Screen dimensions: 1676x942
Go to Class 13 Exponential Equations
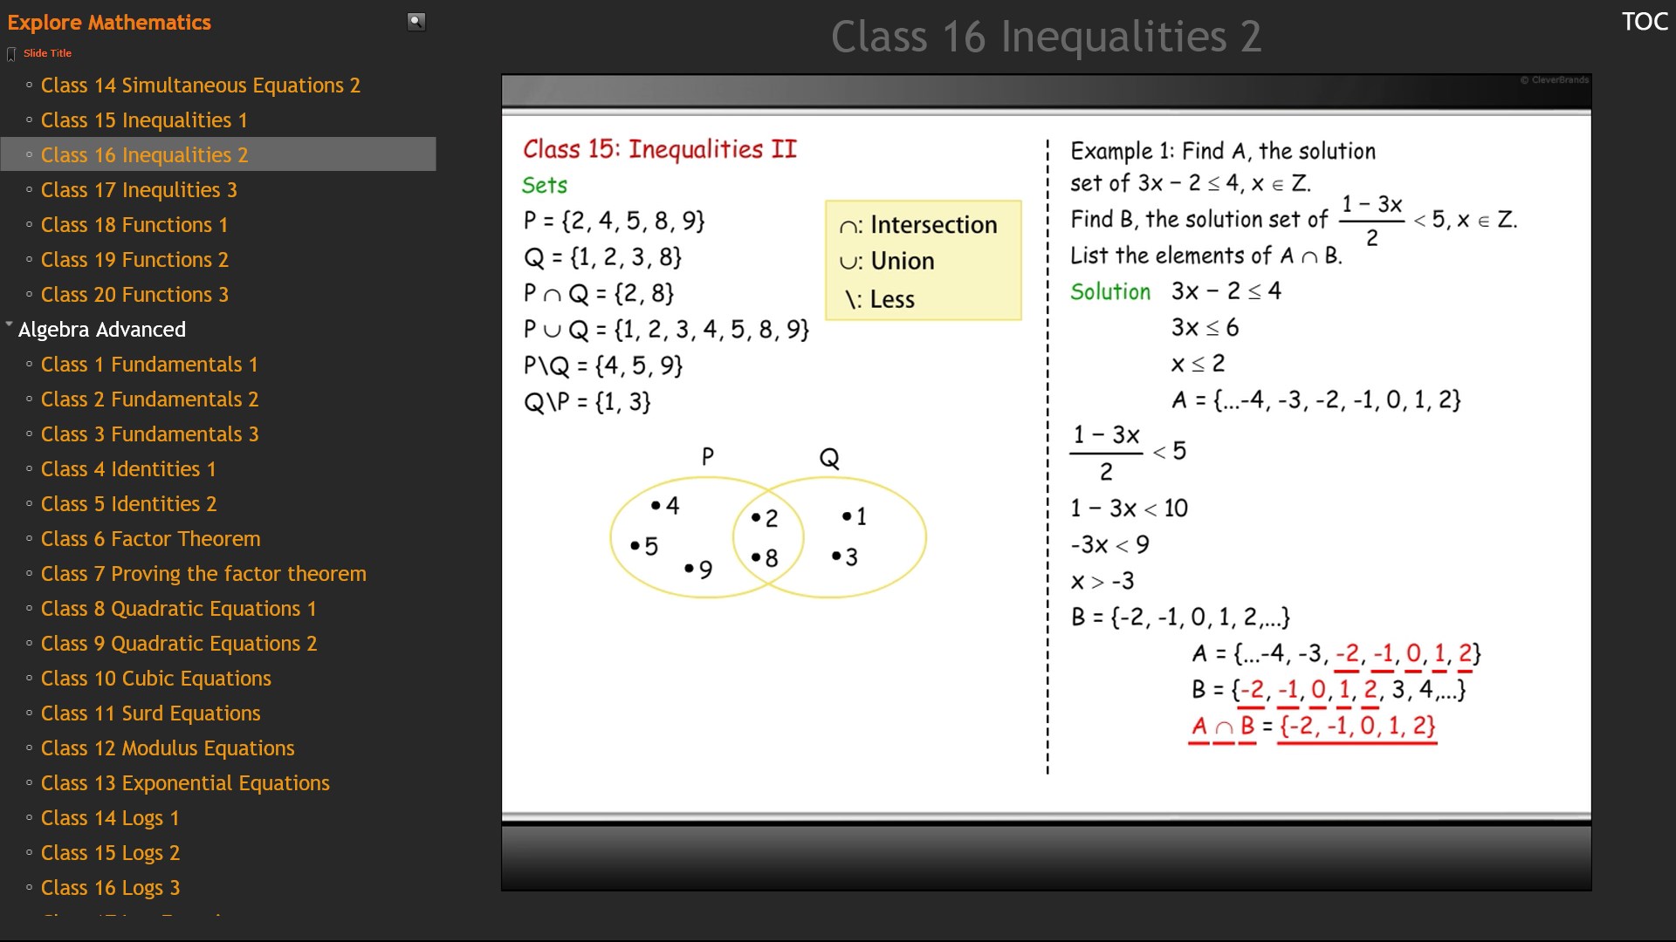[x=185, y=783]
